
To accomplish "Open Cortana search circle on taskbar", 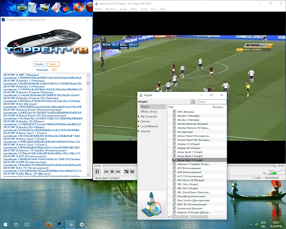I will pos(16,225).
